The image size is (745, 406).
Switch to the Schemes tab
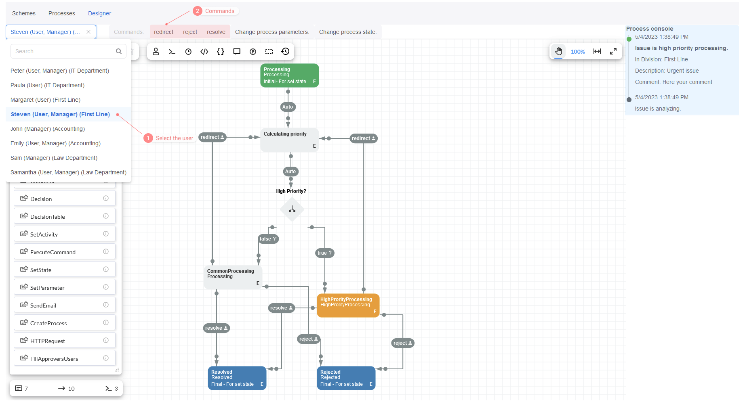click(x=24, y=13)
